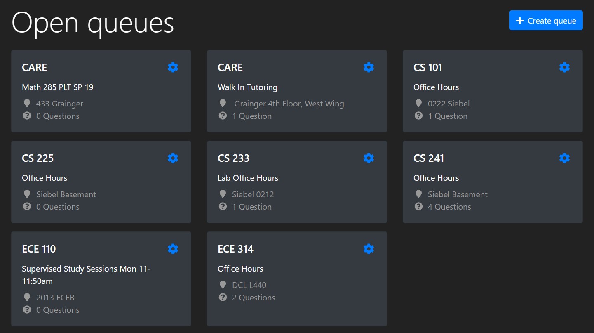Open ECE 314 queue settings gear
594x333 pixels.
point(369,249)
